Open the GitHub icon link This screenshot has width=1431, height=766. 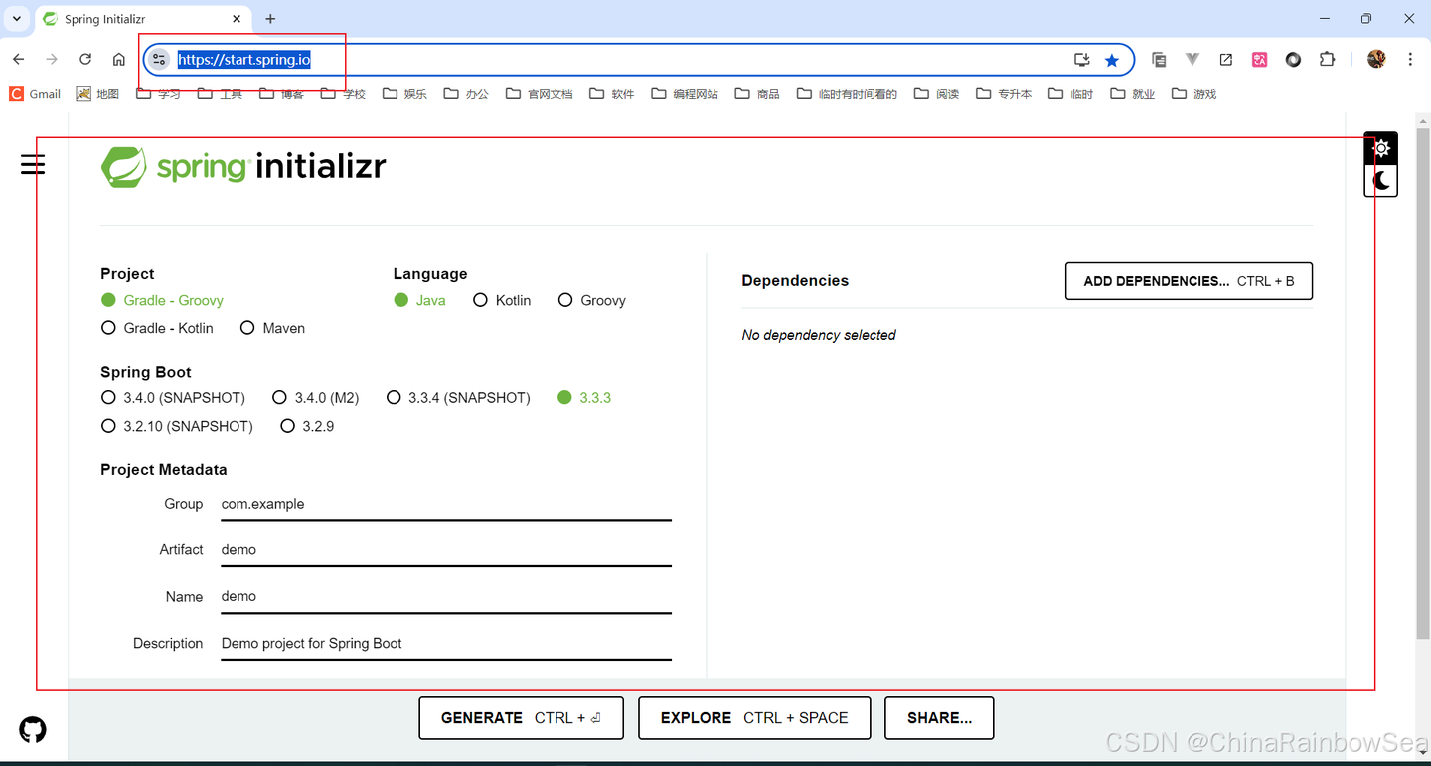pos(33,730)
